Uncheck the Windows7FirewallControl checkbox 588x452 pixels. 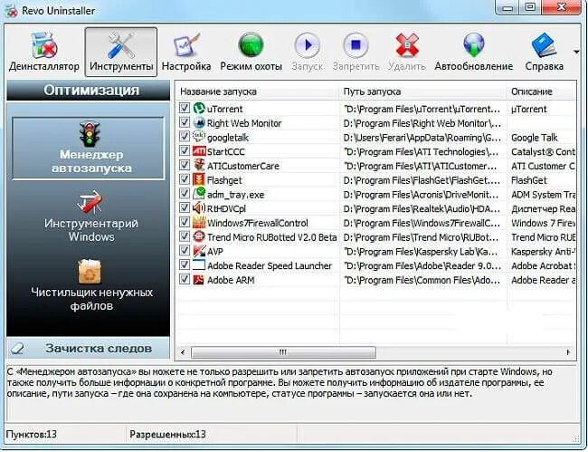click(x=185, y=222)
